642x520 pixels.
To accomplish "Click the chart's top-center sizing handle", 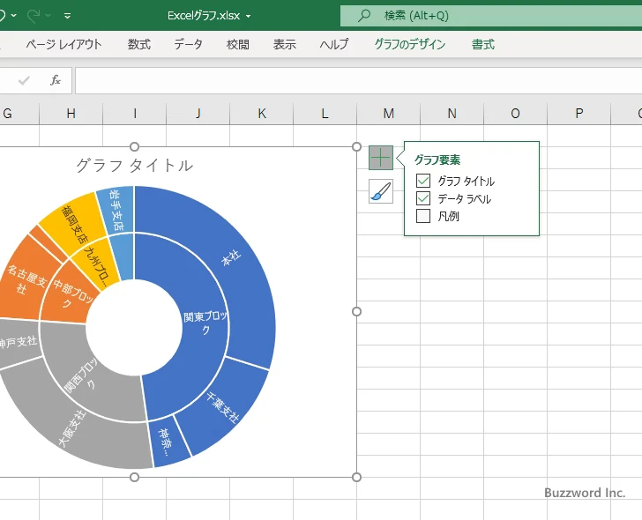I will pyautogui.click(x=134, y=146).
